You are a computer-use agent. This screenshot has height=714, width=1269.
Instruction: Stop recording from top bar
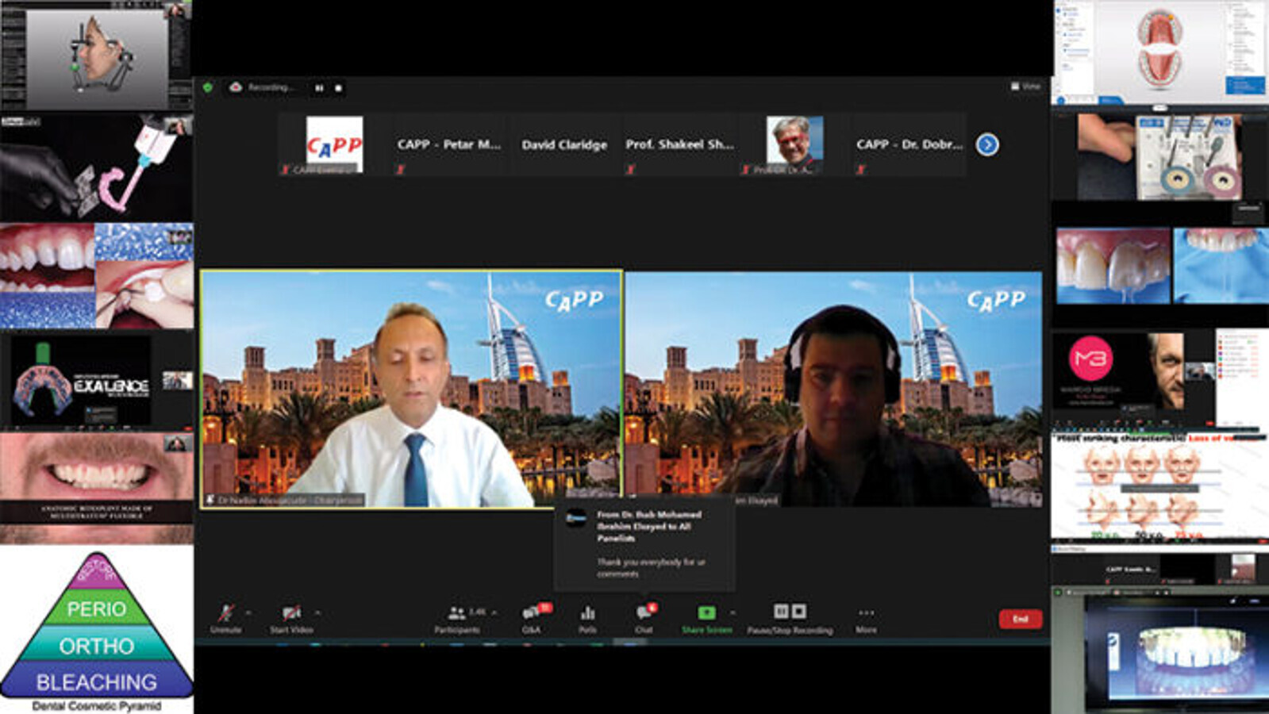tap(338, 88)
